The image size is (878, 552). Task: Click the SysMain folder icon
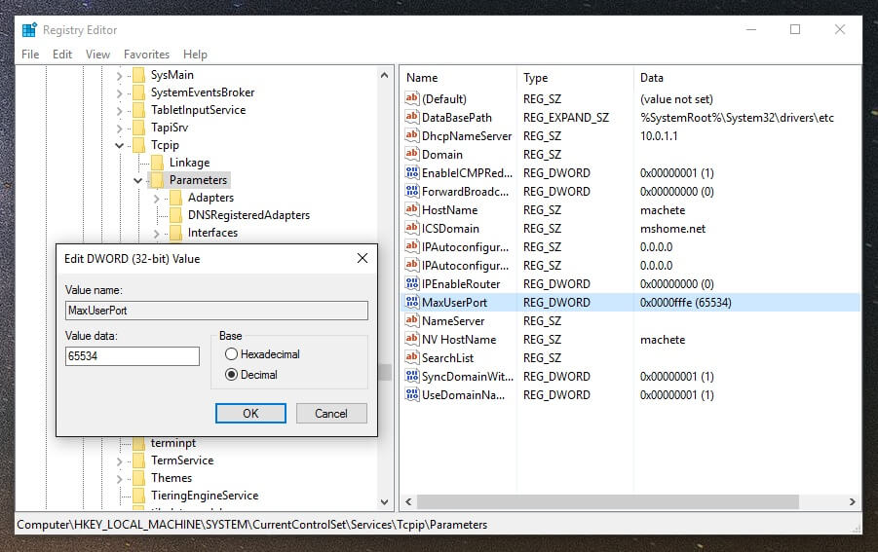pyautogui.click(x=139, y=75)
